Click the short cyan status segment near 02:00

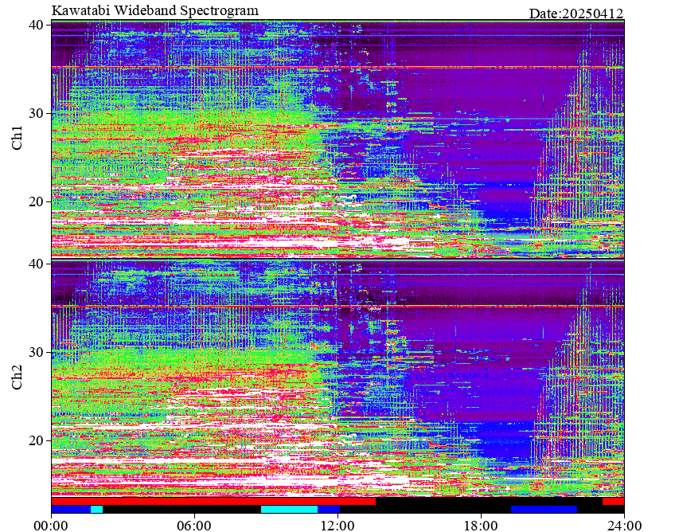pos(96,509)
